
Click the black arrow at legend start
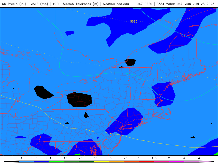point(11,162)
